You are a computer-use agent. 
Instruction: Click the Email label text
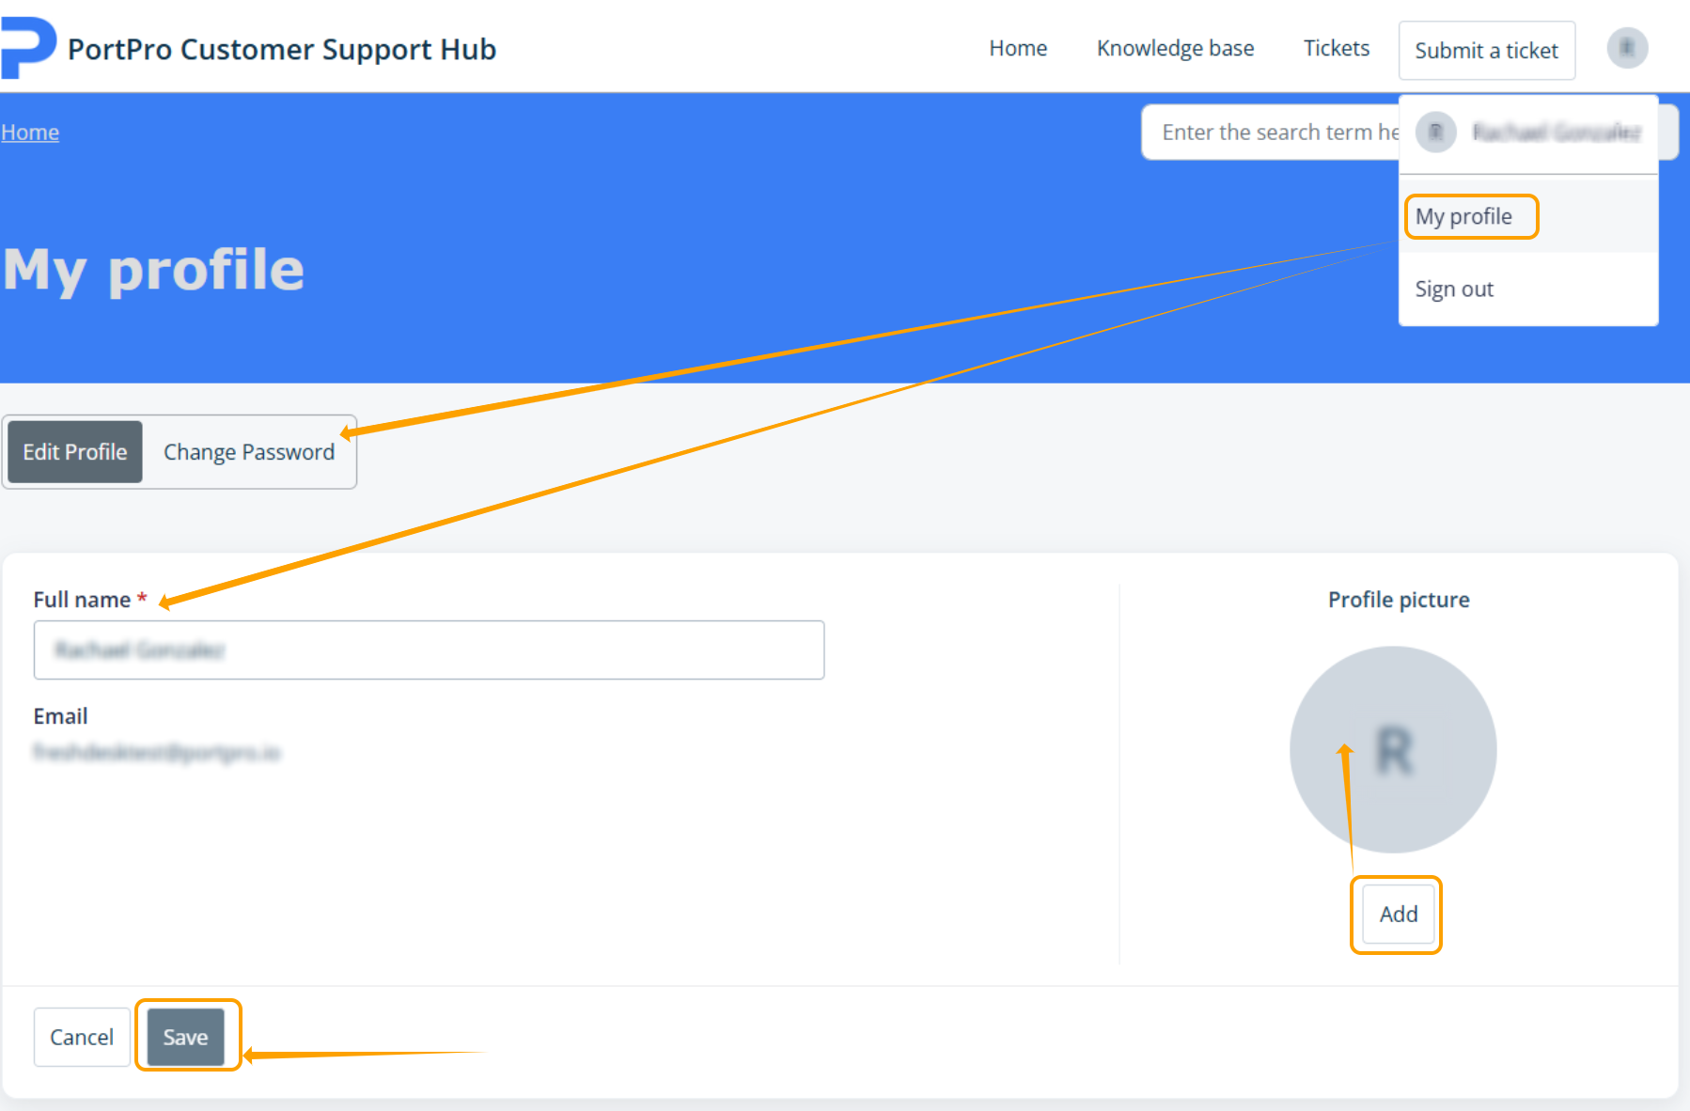[60, 716]
